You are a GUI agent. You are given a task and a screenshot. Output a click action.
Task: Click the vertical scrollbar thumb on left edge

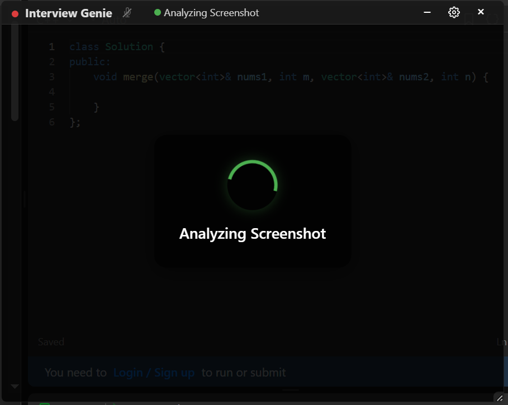(15, 73)
